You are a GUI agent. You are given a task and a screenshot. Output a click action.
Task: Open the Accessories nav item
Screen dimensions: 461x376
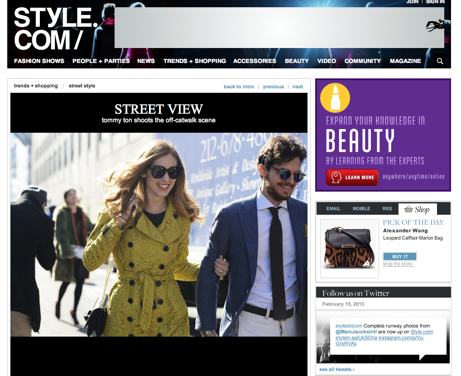pos(255,61)
